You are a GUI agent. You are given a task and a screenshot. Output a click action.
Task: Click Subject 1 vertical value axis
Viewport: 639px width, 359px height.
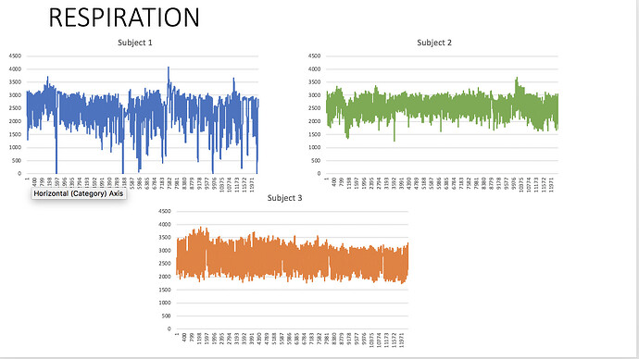[16, 115]
